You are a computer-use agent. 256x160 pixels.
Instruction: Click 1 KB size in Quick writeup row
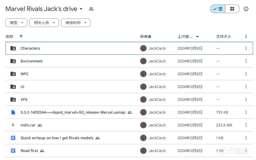tap(220, 138)
